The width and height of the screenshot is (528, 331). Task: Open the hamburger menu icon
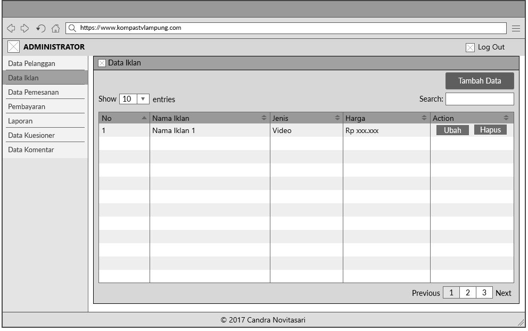[516, 28]
